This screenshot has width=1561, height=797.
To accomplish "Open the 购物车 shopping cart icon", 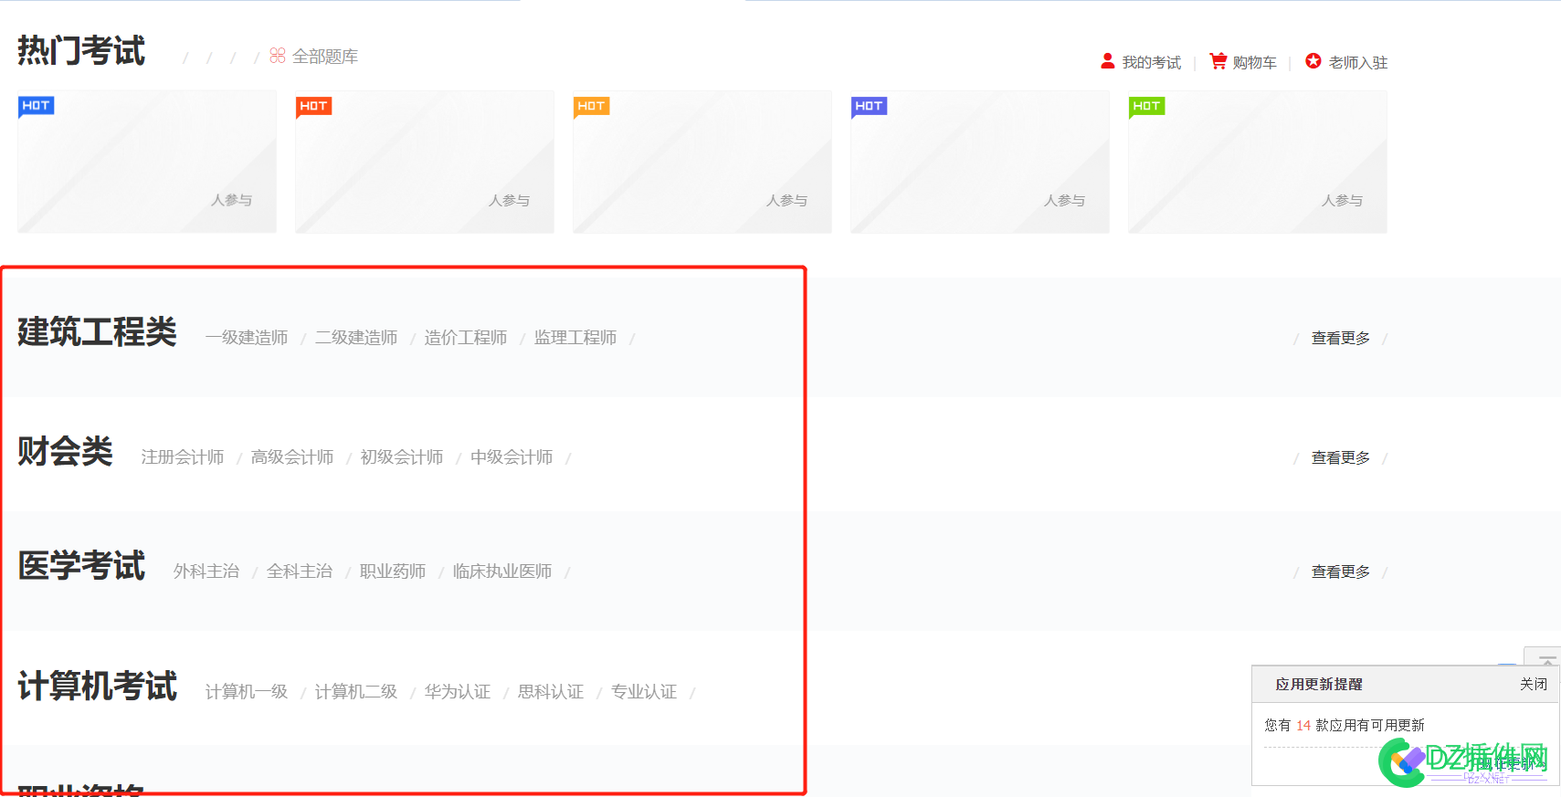I will coord(1218,61).
